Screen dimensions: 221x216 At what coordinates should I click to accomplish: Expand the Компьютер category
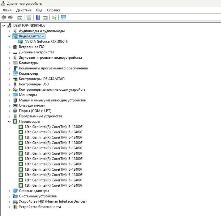[9, 74]
